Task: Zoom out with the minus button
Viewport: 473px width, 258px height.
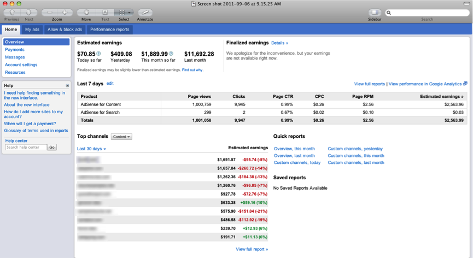Action: click(50, 12)
